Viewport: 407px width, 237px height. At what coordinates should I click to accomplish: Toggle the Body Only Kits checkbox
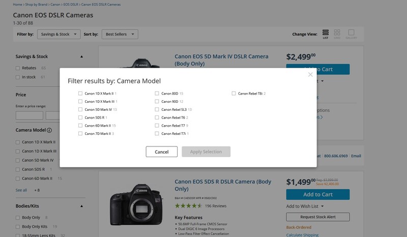pos(18,227)
